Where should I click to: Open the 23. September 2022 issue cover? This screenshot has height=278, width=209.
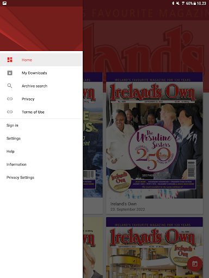tap(155, 136)
